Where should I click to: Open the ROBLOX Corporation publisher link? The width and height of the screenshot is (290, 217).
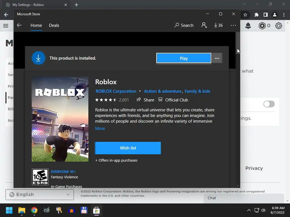tap(116, 91)
